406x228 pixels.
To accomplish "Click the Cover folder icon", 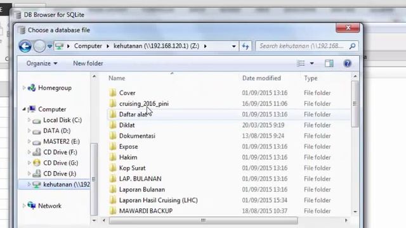I will click(113, 92).
